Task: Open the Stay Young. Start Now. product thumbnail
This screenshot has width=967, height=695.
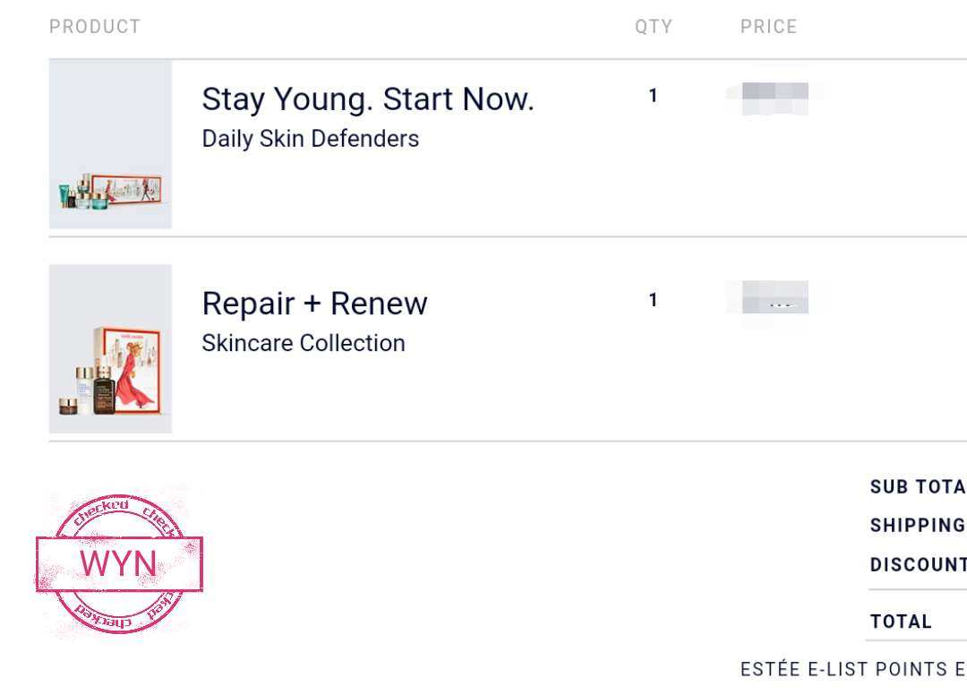Action: (110, 144)
